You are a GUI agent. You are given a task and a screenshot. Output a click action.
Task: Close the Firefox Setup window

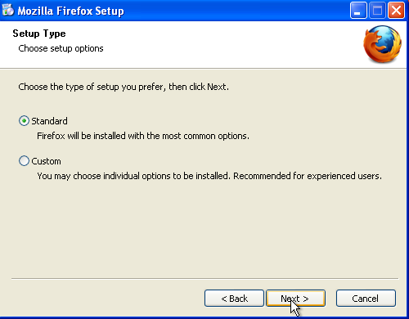pos(396,11)
